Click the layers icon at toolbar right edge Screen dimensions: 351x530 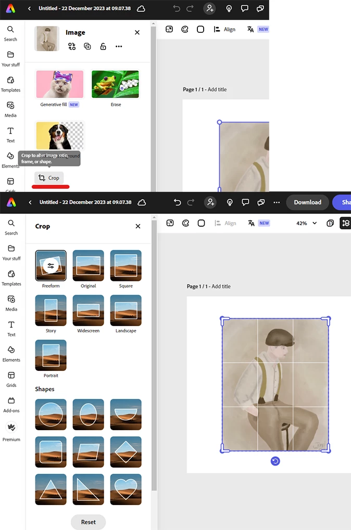pos(346,223)
